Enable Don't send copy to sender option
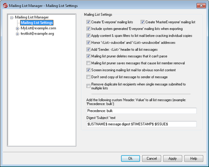This screenshot has width=209, height=167. coord(88,77)
